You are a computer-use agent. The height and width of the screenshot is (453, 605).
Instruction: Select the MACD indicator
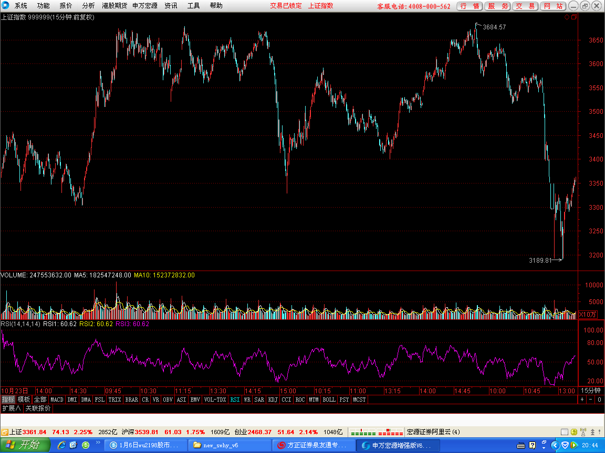point(57,400)
